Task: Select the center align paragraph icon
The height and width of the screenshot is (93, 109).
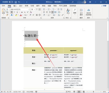Action: [47, 12]
